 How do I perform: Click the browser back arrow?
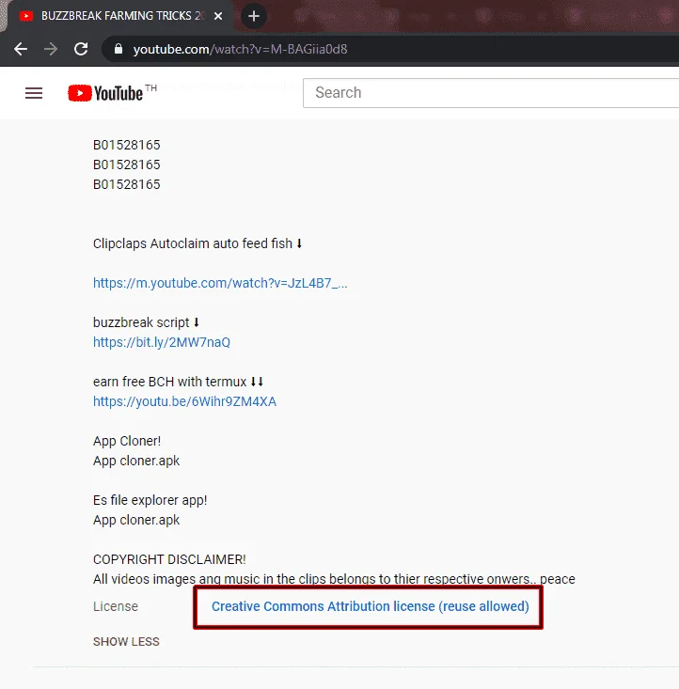tap(21, 49)
